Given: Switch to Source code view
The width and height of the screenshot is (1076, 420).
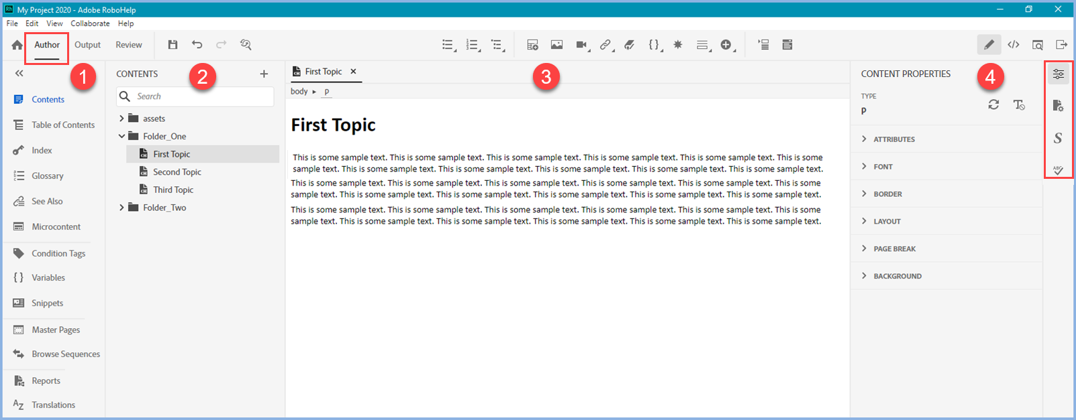Looking at the screenshot, I should (1014, 45).
